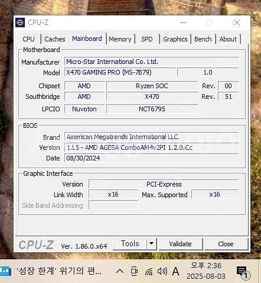The width and height of the screenshot is (261, 283).
Task: Click the NCT6795 field
Action: coord(152,109)
